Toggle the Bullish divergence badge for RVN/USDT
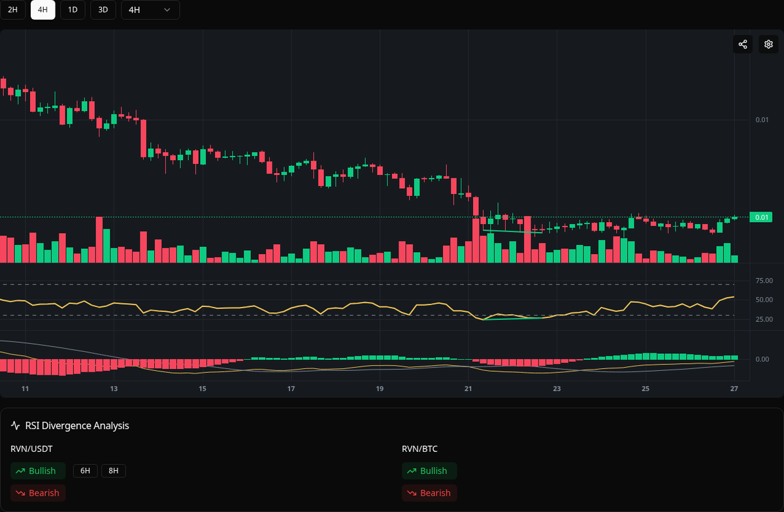Screen dimensions: 784x512 [x=38, y=470]
